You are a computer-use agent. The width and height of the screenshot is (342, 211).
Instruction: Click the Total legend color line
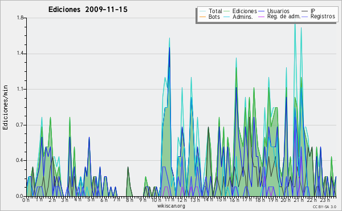(202, 11)
